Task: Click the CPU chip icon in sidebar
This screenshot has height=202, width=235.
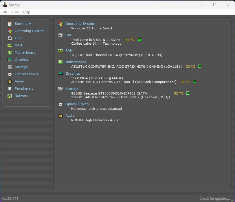Action: coord(10,38)
